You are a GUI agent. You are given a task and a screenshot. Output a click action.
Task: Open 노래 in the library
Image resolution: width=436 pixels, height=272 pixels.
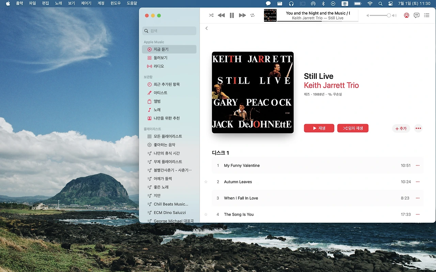169,110
